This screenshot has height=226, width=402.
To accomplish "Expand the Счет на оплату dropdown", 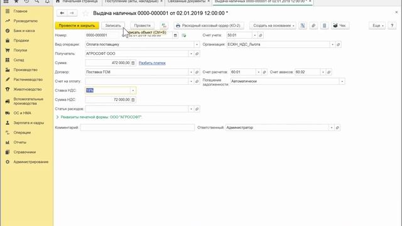I will (191, 81).
